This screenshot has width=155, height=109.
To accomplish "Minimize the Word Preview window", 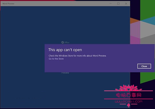I will click(x=111, y=4).
